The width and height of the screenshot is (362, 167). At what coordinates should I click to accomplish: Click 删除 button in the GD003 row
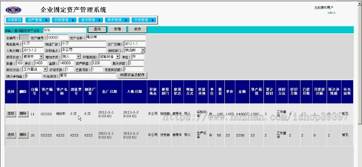23,114
